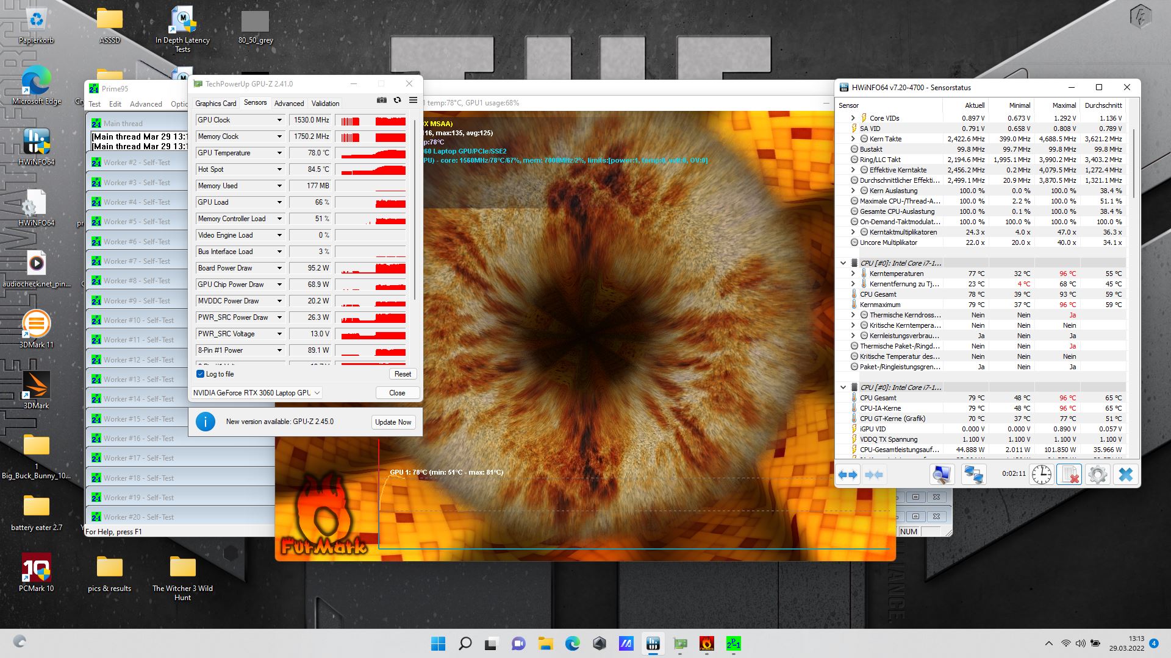The image size is (1171, 658).
Task: Click the Update Now button
Action: 393,422
